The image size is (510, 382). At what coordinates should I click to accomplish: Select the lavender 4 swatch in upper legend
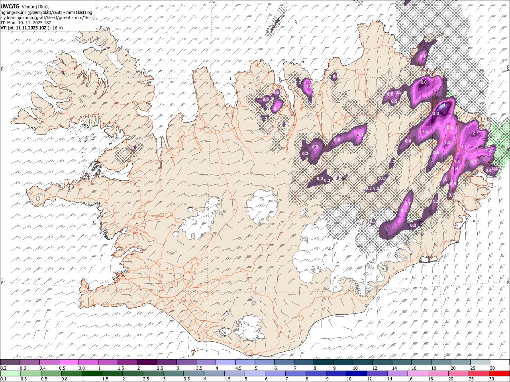tap(225, 362)
